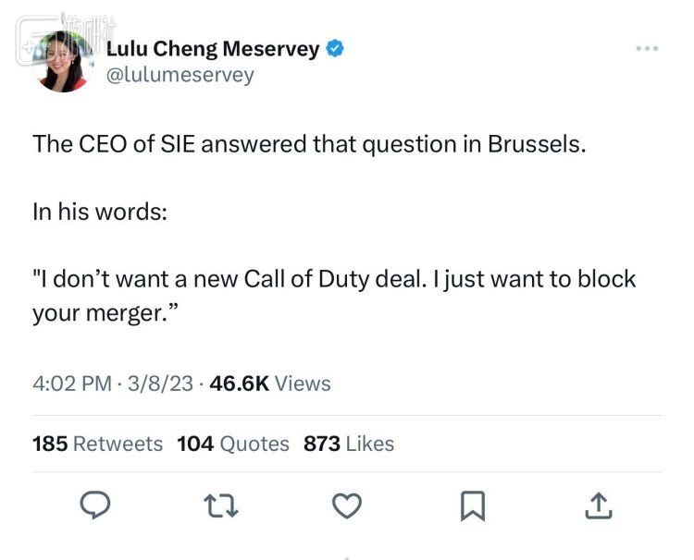This screenshot has width=694, height=560.
Task: Open Lulu Cheng Meservey's profile picture
Action: click(64, 61)
